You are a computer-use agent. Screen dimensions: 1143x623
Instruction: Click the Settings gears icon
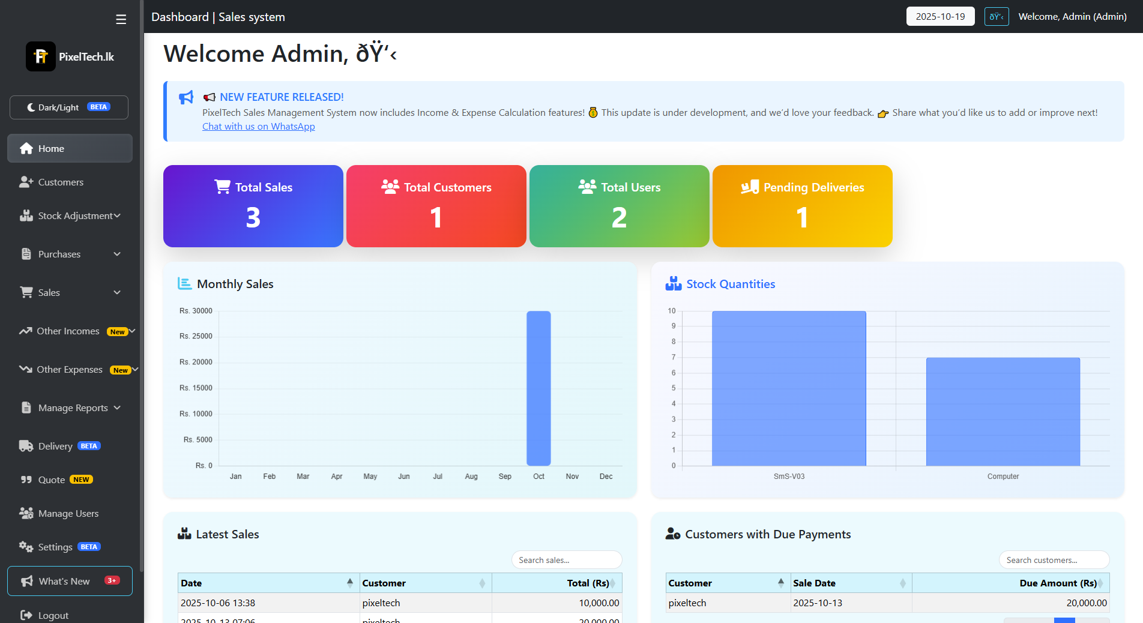pyautogui.click(x=26, y=547)
